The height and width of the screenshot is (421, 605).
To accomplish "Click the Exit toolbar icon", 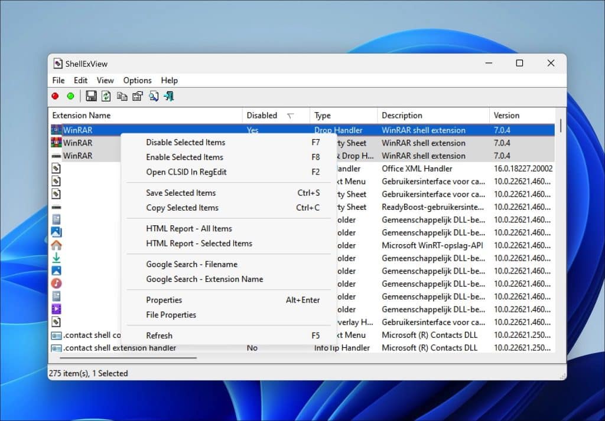I will point(169,96).
